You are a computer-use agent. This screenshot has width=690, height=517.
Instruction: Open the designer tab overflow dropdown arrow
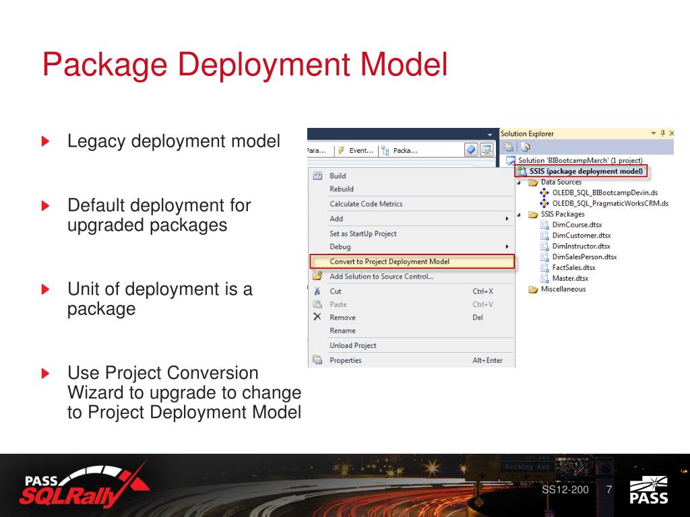[490, 135]
